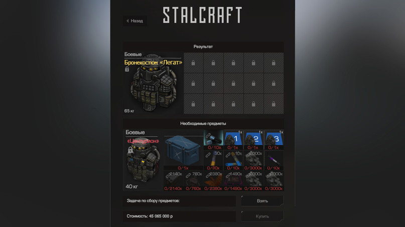Select the crossed shells item 0/10x
The image size is (405, 227).
tap(233, 160)
